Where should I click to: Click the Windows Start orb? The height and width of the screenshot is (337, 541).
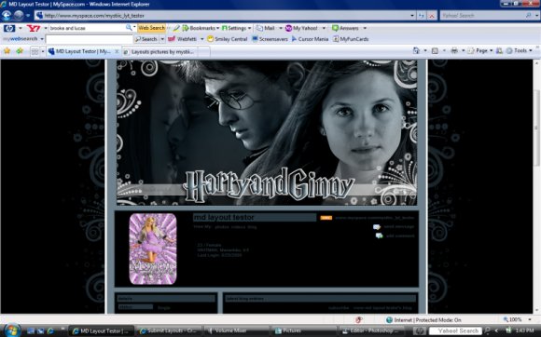(x=12, y=330)
